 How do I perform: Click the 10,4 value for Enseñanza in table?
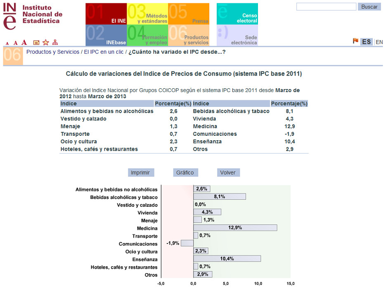point(289,142)
